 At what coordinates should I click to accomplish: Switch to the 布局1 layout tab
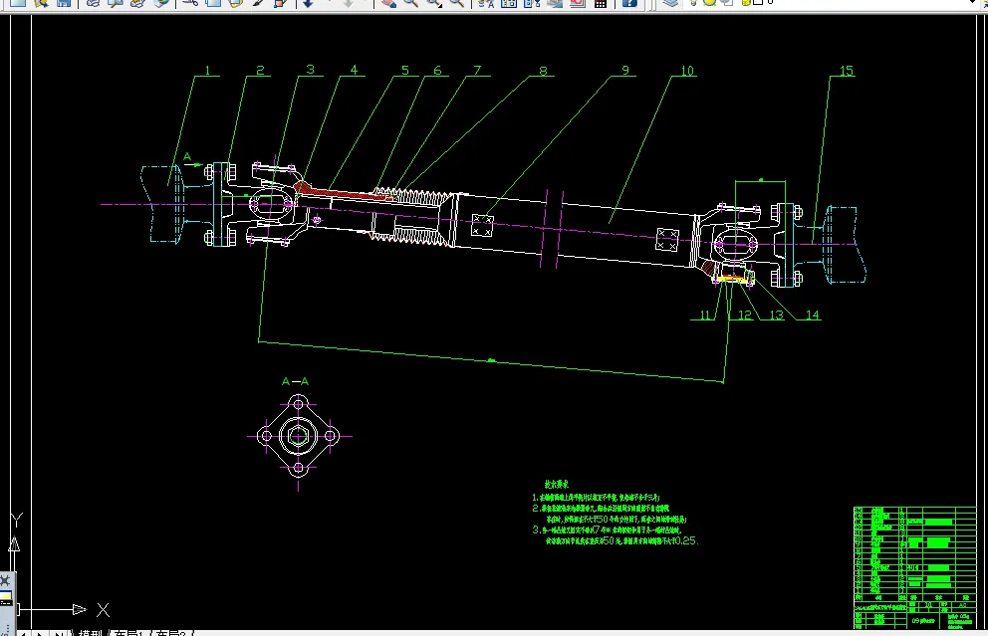[x=129, y=632]
